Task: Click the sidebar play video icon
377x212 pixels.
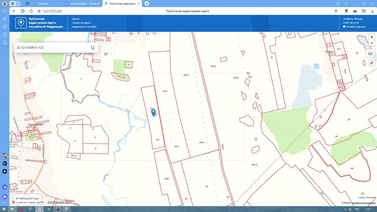Action: [5, 27]
